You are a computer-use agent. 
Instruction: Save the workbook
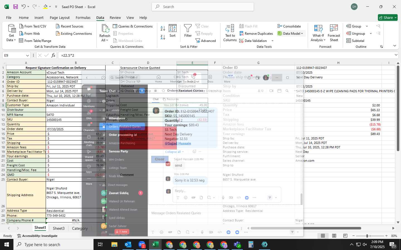point(16,7)
